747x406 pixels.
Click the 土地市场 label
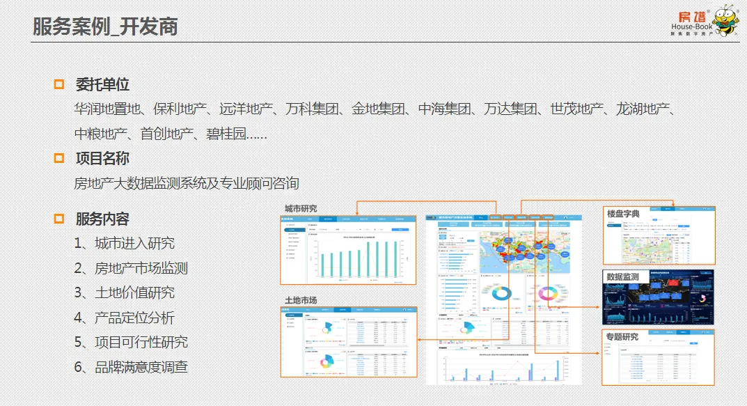pos(301,300)
